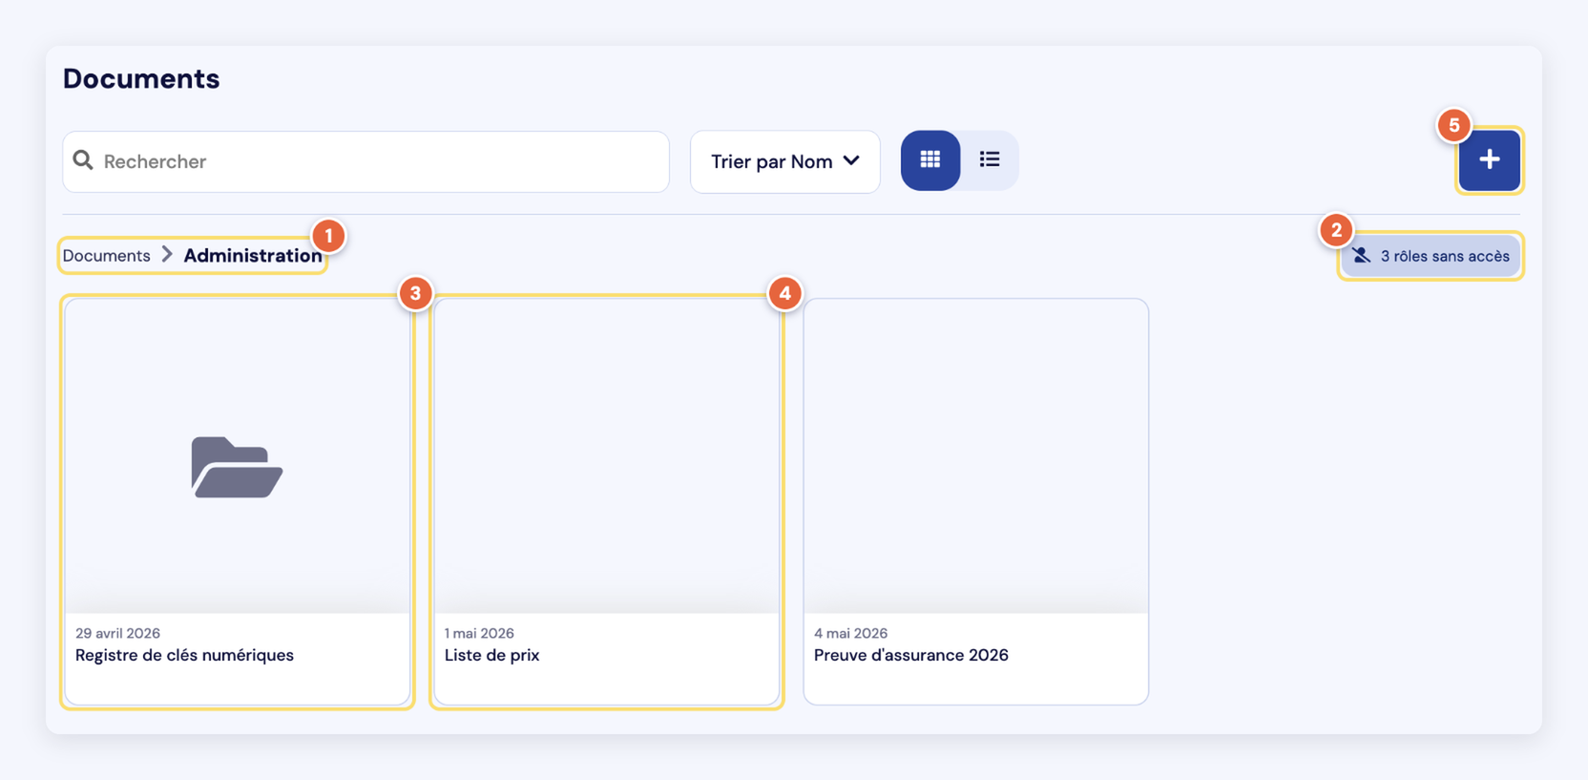The image size is (1588, 780).
Task: Click the date 4 mai 2026
Action: 850,633
